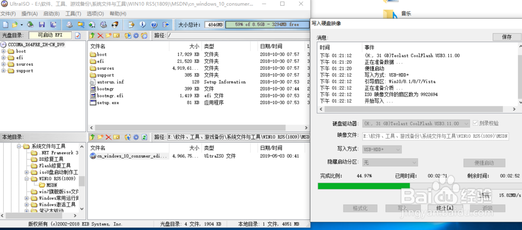The image size is (522, 230).
Task: Open the 文件(F) menu
Action: pyautogui.click(x=8, y=14)
